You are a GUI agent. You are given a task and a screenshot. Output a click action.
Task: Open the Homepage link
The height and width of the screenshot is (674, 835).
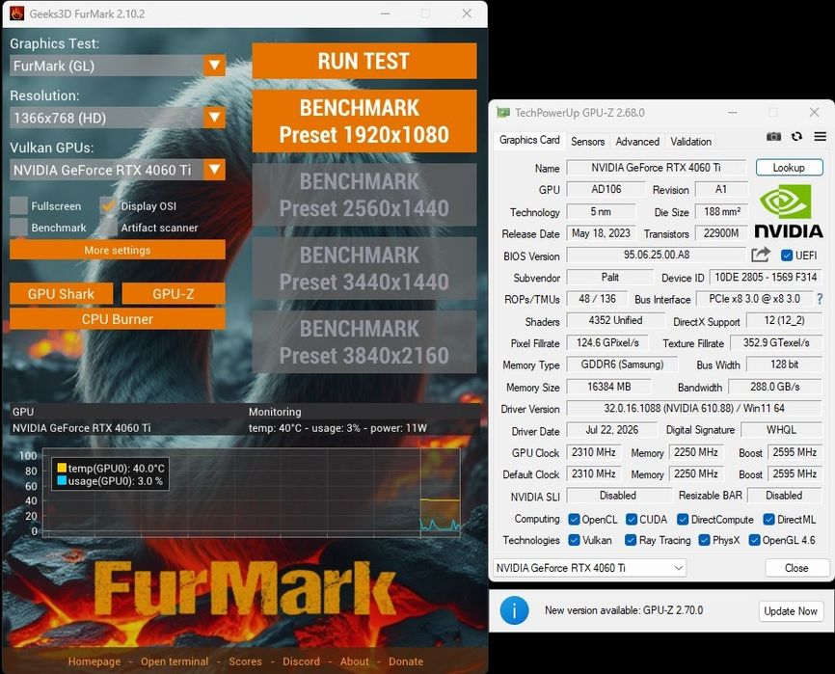(x=94, y=661)
